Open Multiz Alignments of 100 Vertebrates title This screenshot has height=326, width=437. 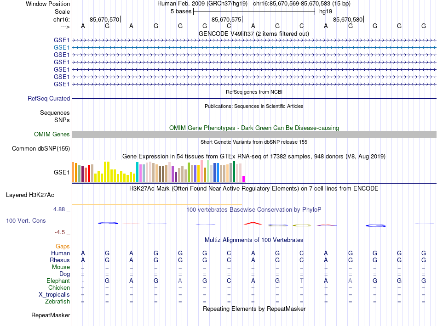tap(254, 240)
